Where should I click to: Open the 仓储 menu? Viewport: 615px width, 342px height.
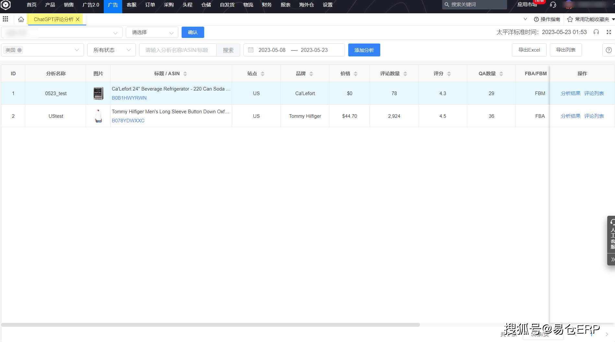coord(206,5)
